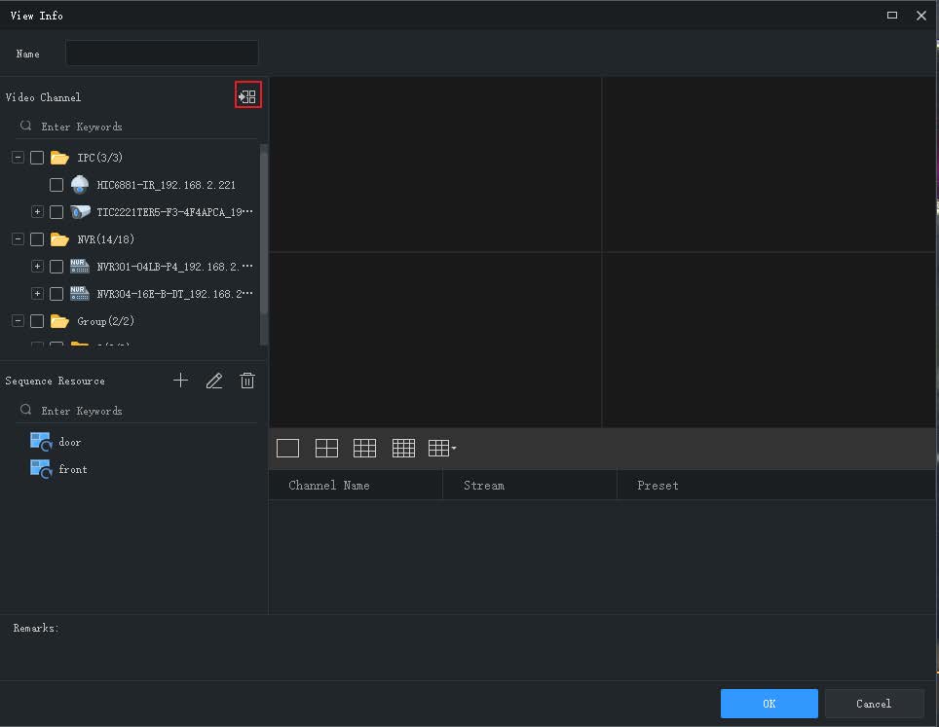The width and height of the screenshot is (939, 727).
Task: Confirm with the OK button
Action: (x=769, y=704)
